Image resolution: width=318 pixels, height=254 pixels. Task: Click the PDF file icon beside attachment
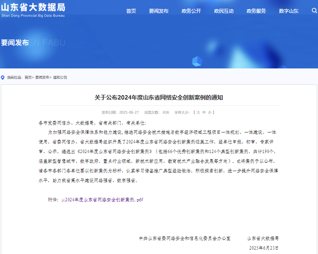point(63,200)
